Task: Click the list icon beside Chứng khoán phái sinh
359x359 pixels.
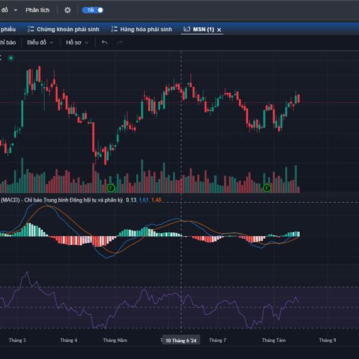Action: [x=30, y=29]
